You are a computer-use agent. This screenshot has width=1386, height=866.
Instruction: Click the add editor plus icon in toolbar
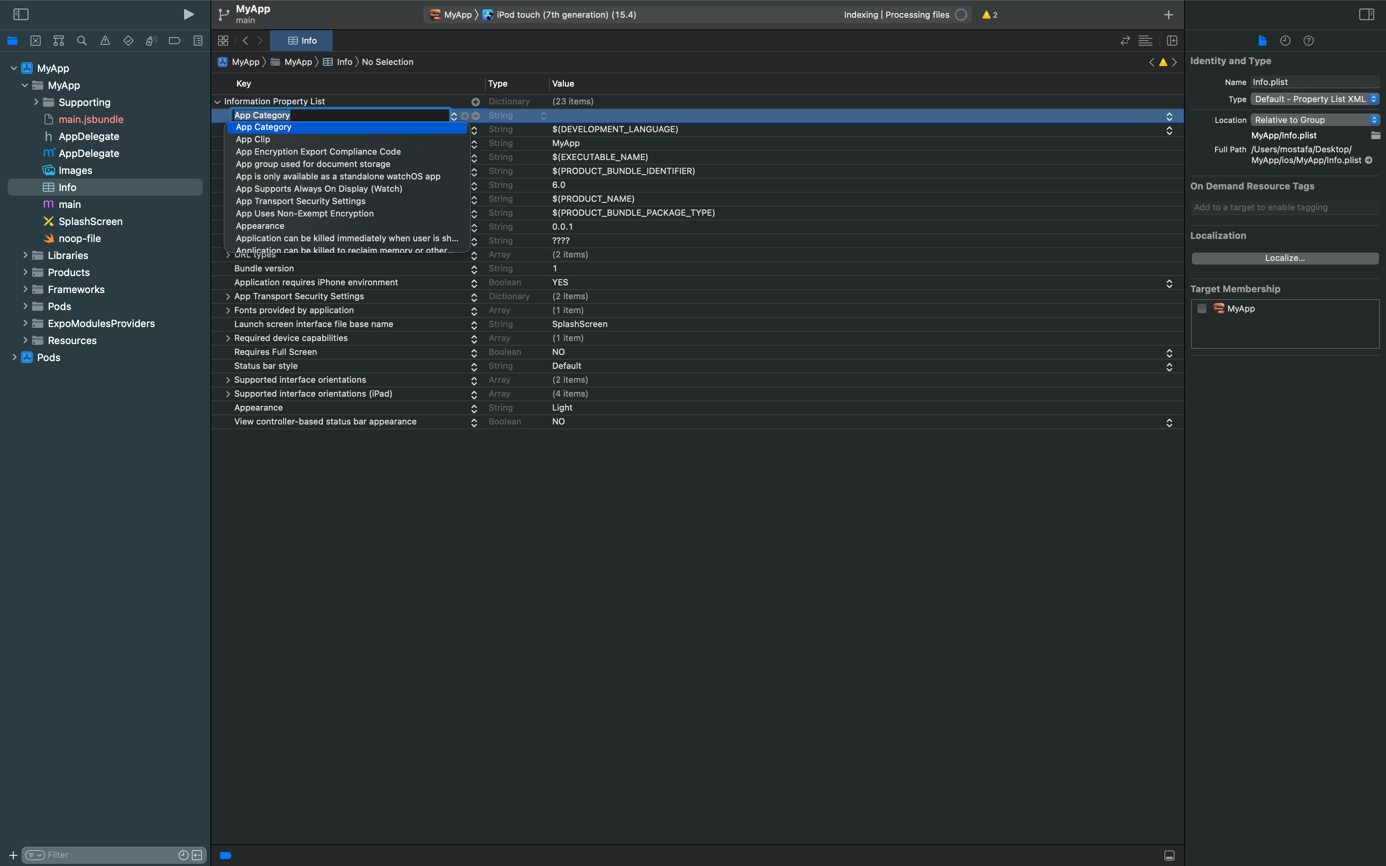[1168, 15]
